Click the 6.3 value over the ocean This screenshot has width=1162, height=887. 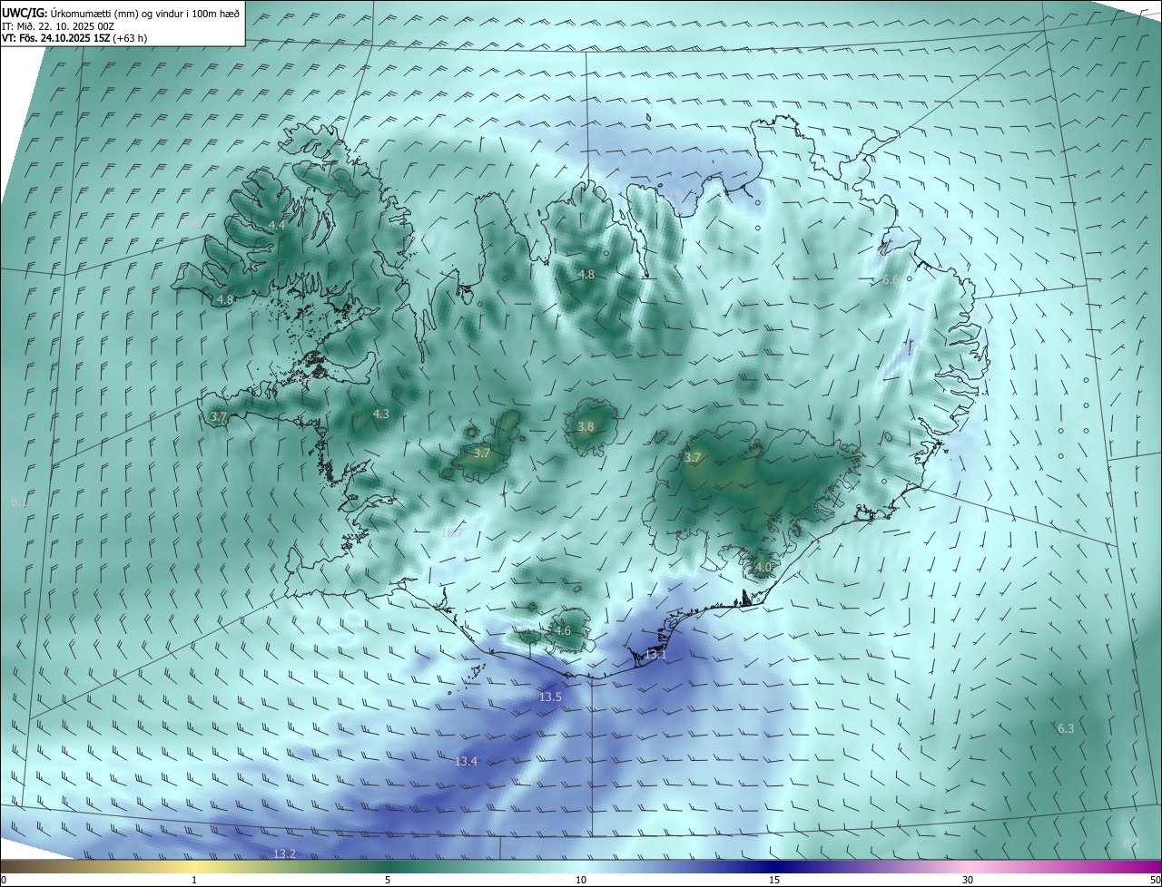tap(1066, 728)
